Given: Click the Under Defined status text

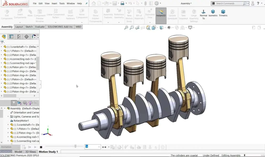Looking at the screenshot, I should 211,155.
